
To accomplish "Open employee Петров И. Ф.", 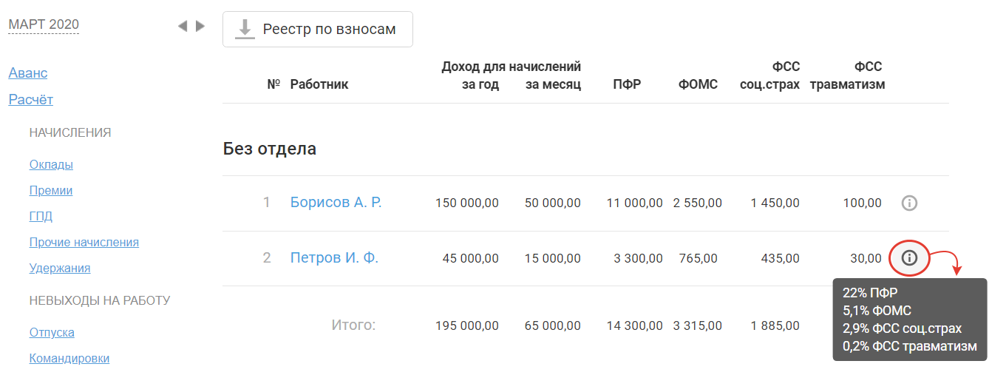I will [334, 258].
